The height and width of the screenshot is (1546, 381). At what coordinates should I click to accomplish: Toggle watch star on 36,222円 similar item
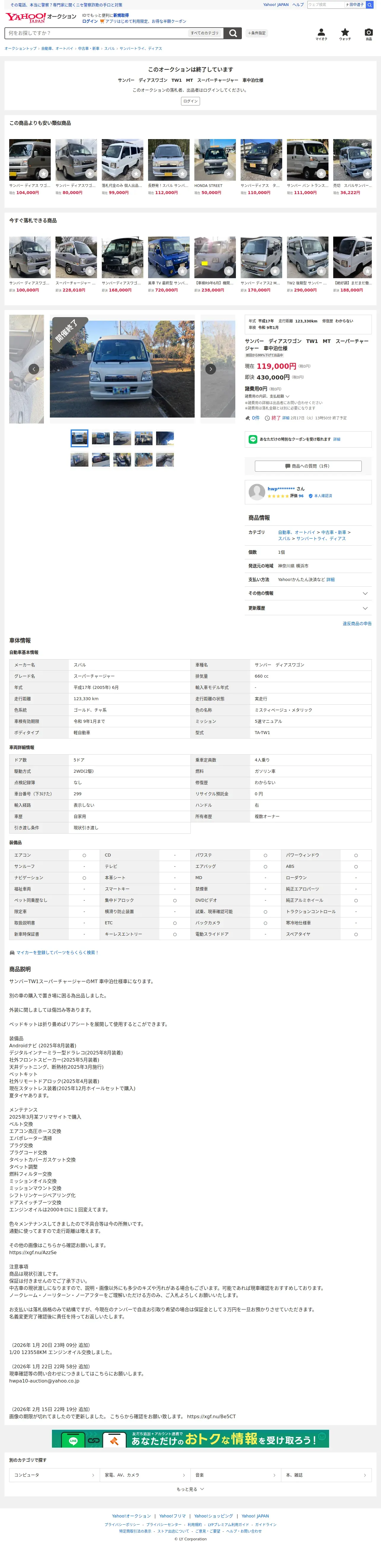[x=367, y=174]
